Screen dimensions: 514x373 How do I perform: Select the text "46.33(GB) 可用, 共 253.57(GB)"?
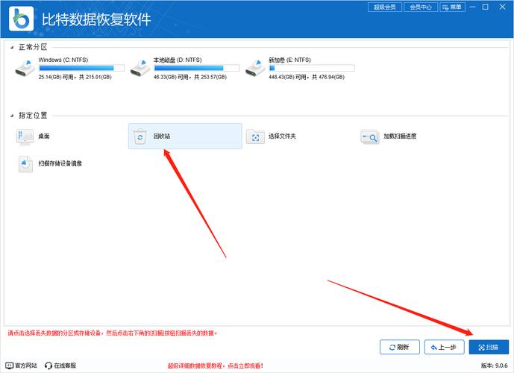190,77
